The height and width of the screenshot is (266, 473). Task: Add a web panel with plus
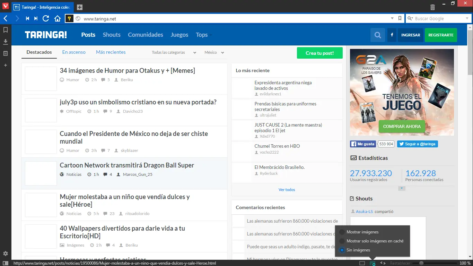[6, 65]
